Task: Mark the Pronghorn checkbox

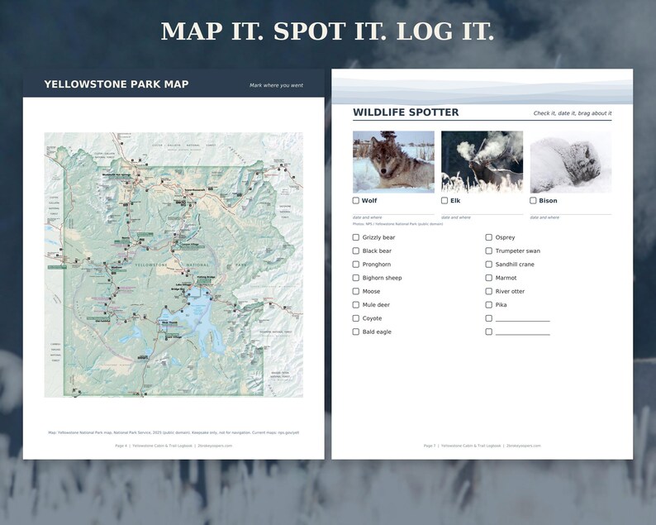Action: coord(355,265)
